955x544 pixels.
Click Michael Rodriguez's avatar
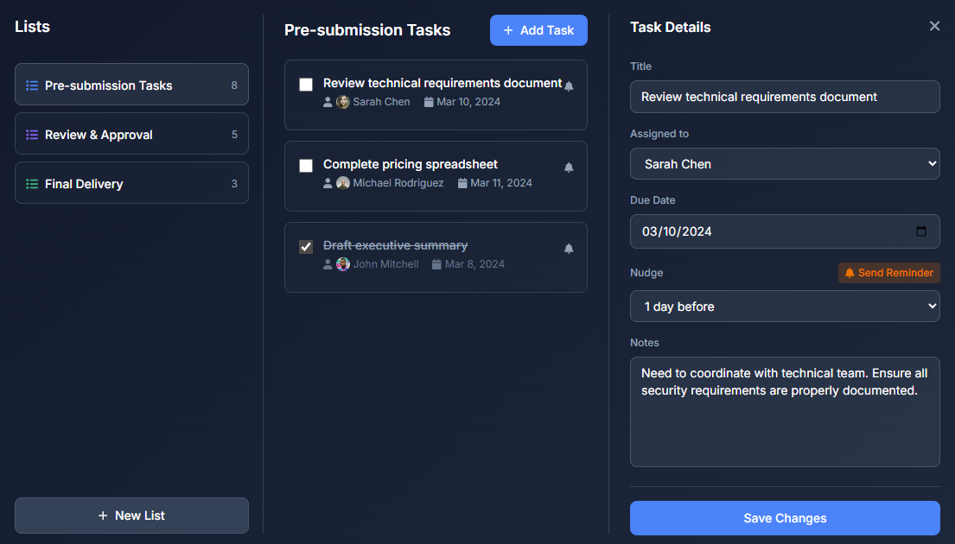click(342, 183)
